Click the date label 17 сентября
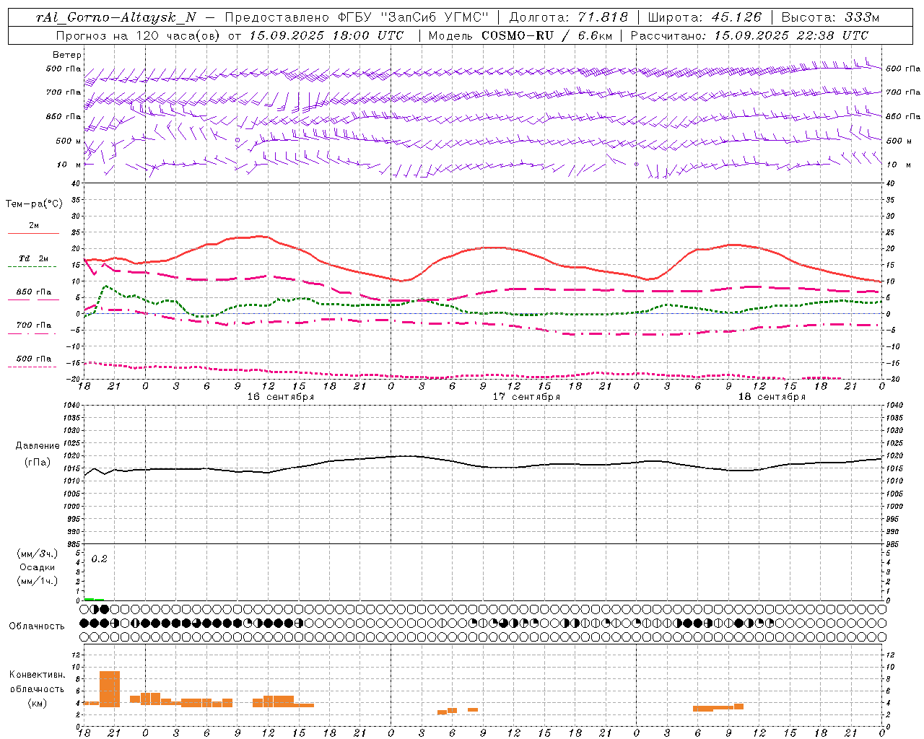 click(x=526, y=397)
